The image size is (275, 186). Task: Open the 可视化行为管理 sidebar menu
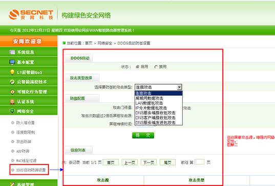[x=29, y=91]
